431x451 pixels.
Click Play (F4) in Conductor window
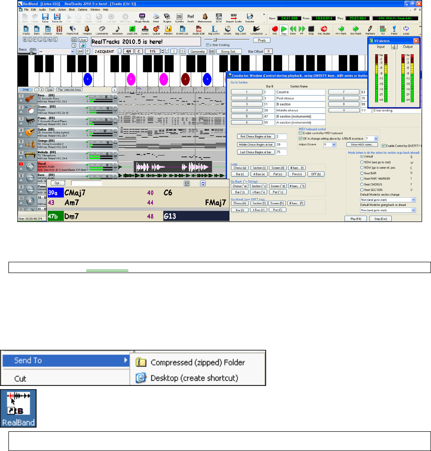(x=356, y=219)
